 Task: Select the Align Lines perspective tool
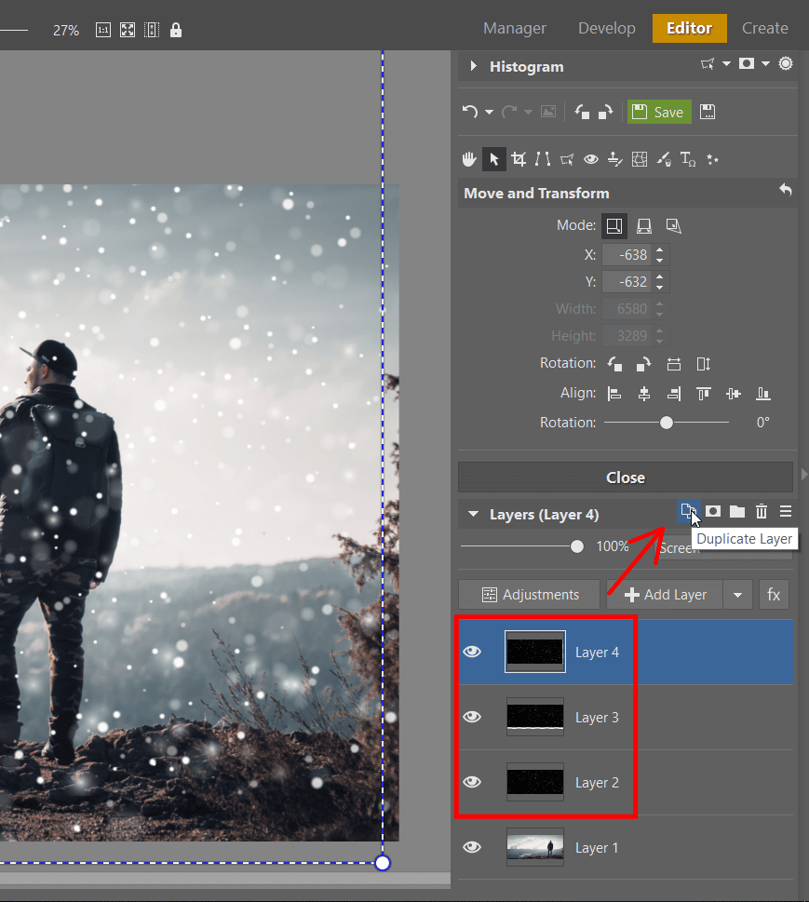(543, 159)
